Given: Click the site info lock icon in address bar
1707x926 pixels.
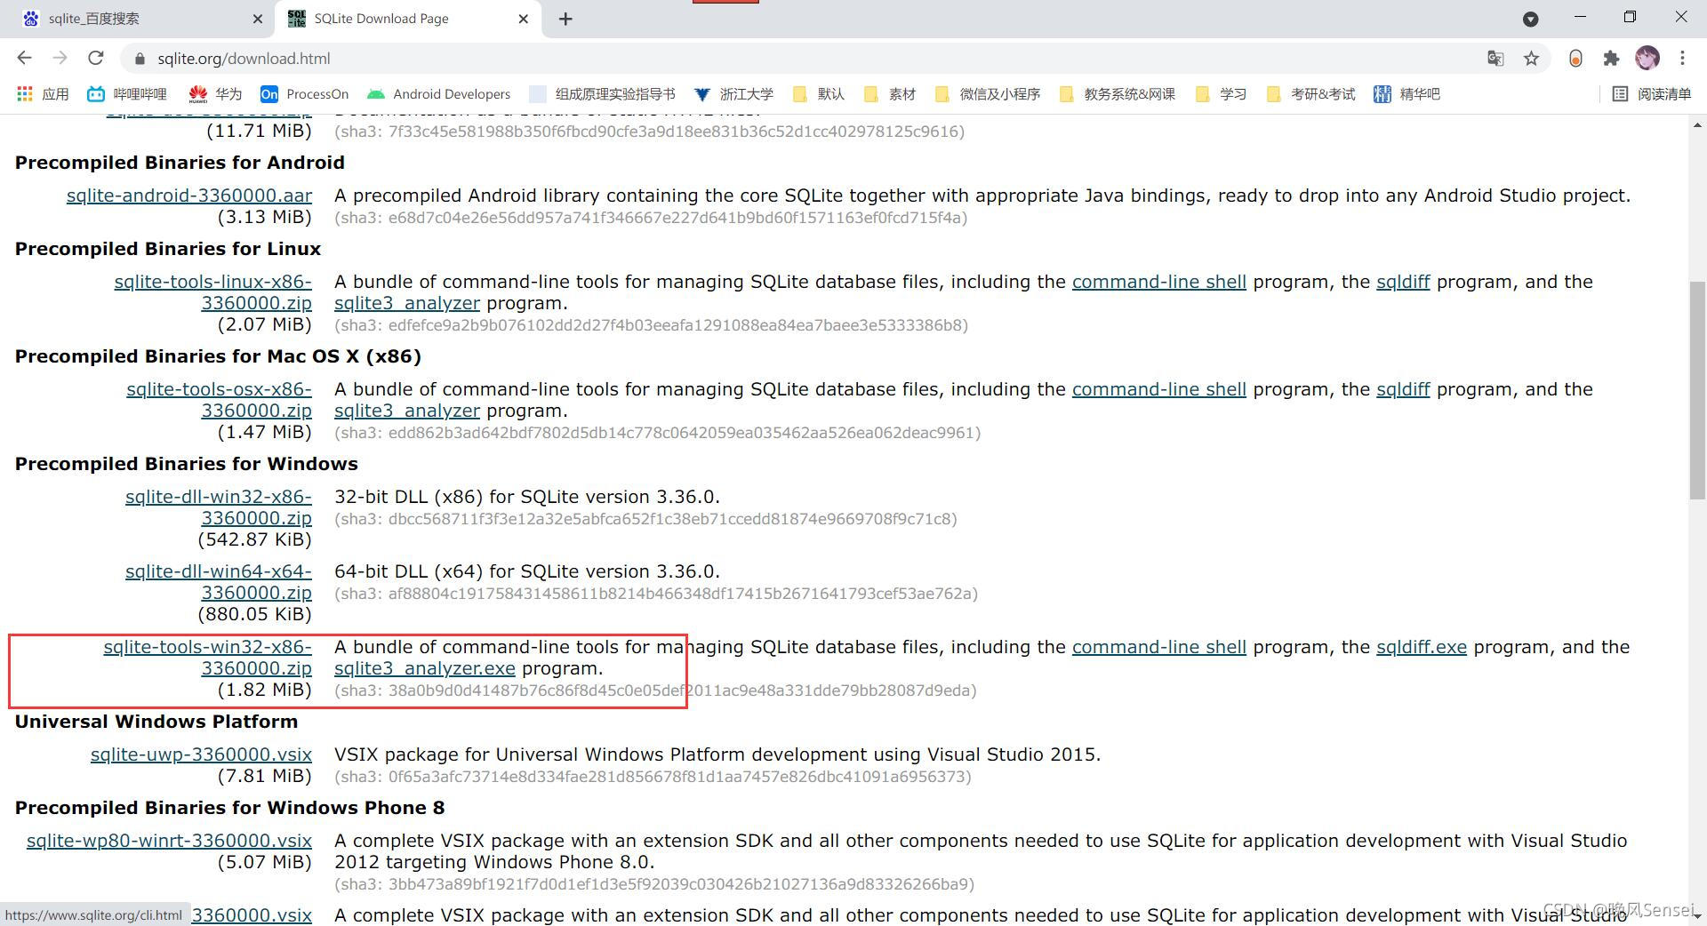Looking at the screenshot, I should (140, 59).
